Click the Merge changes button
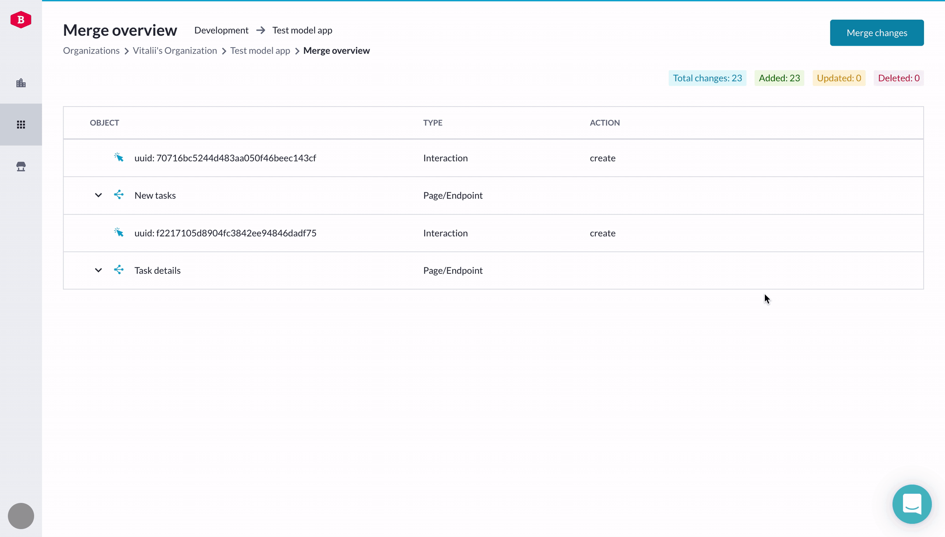This screenshot has height=537, width=945. (x=877, y=33)
